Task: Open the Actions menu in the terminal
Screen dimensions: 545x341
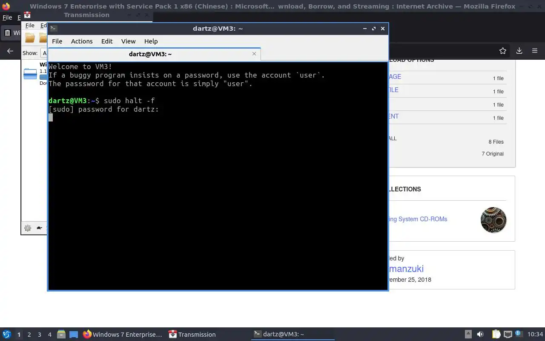Action: (82, 41)
